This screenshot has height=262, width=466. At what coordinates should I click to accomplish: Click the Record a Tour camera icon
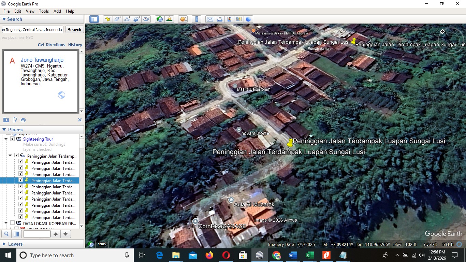click(147, 19)
